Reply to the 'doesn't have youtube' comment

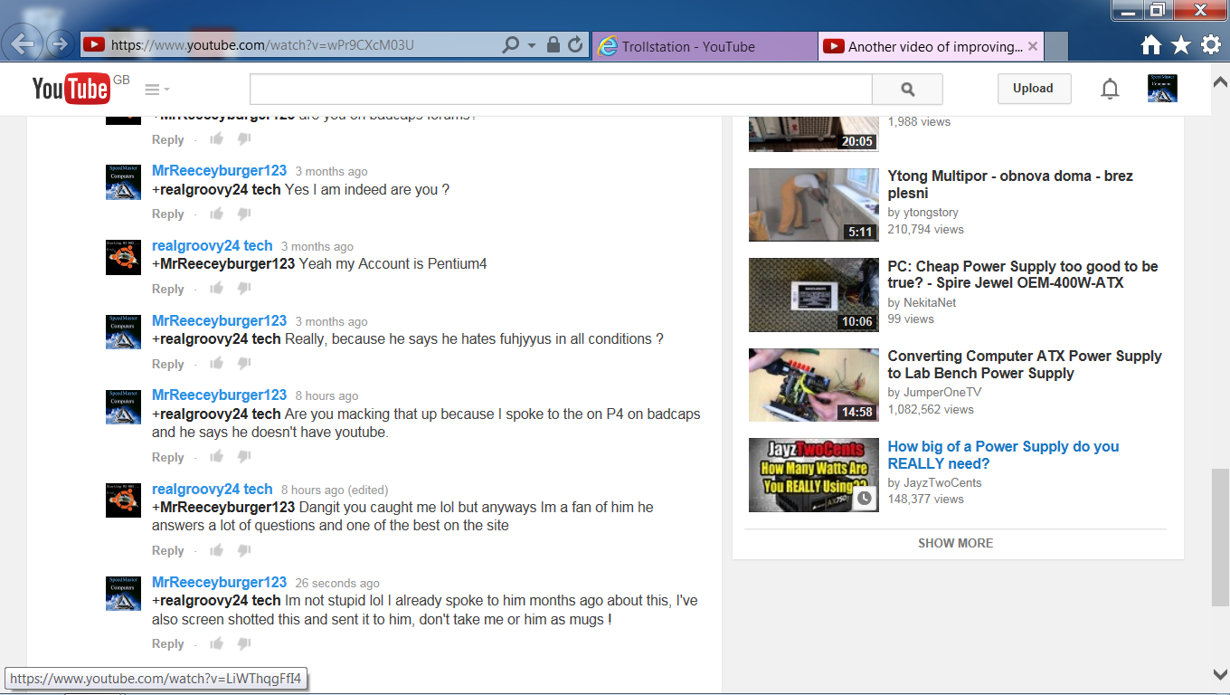pyautogui.click(x=168, y=458)
